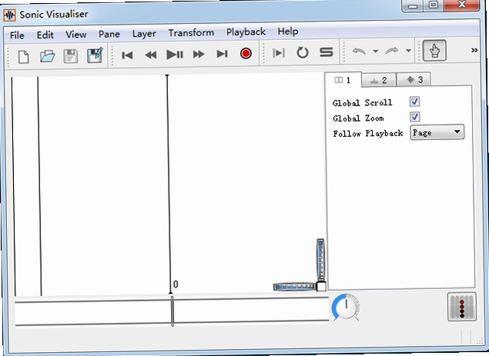Viewport: 489px width, 356px height.
Task: Toggle Constrain Playback to Selection
Action: pos(279,52)
